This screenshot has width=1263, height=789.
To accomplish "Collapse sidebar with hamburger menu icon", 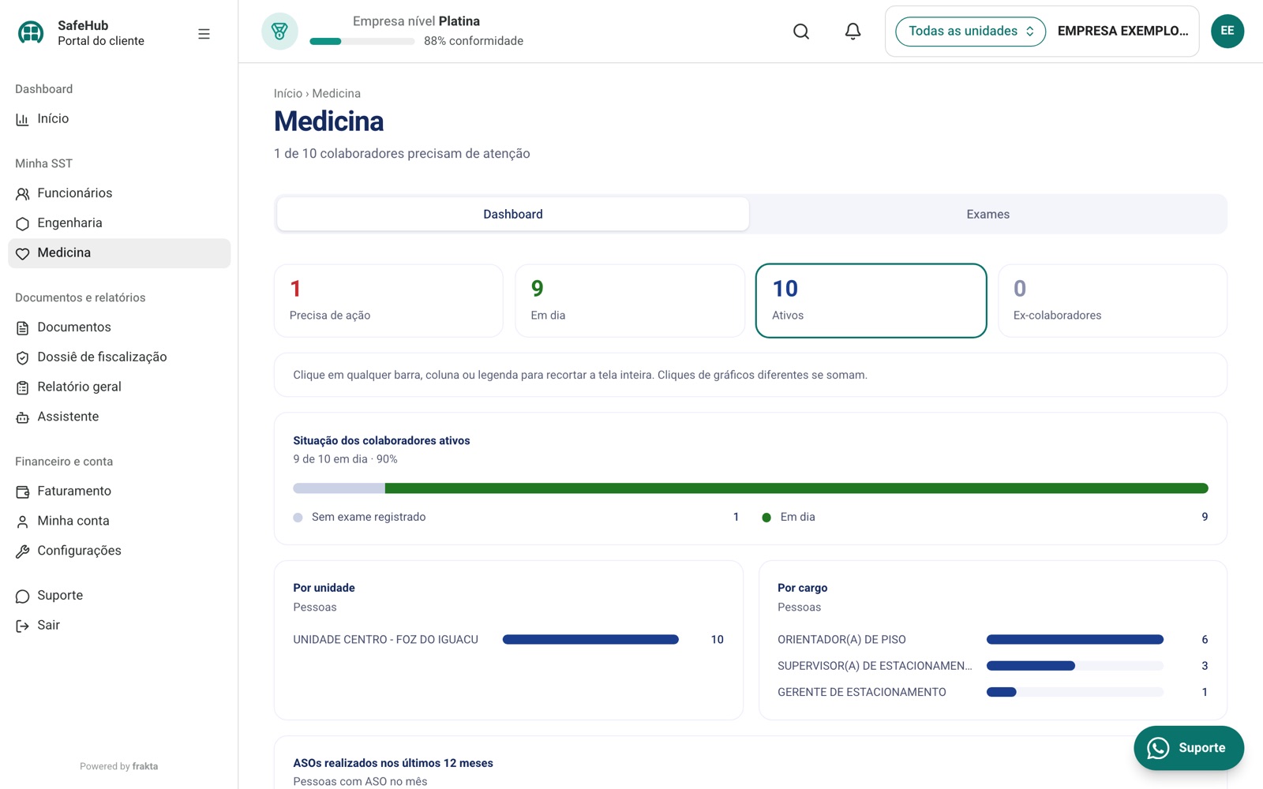I will coord(204,34).
